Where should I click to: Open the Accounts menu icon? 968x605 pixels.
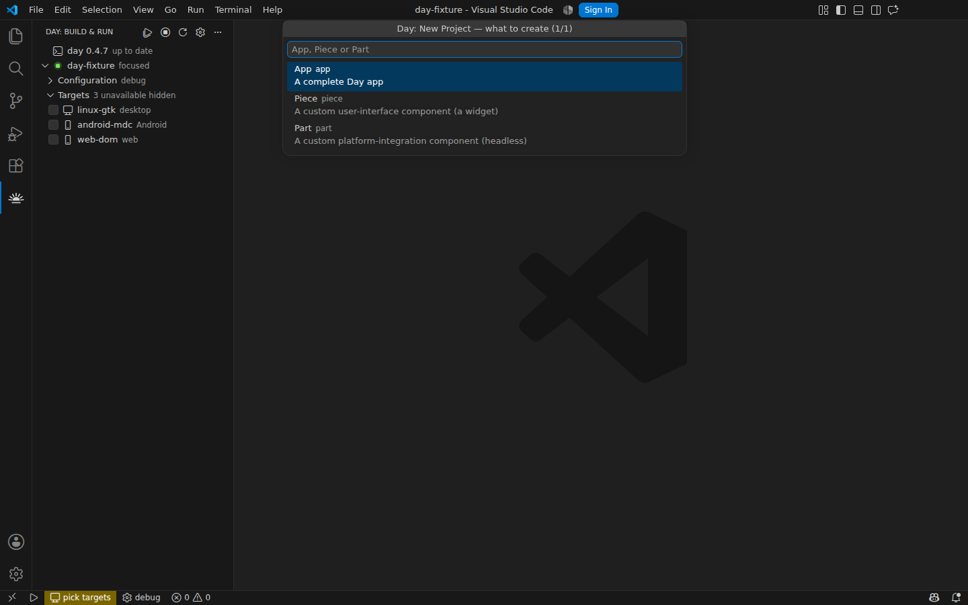click(x=15, y=542)
